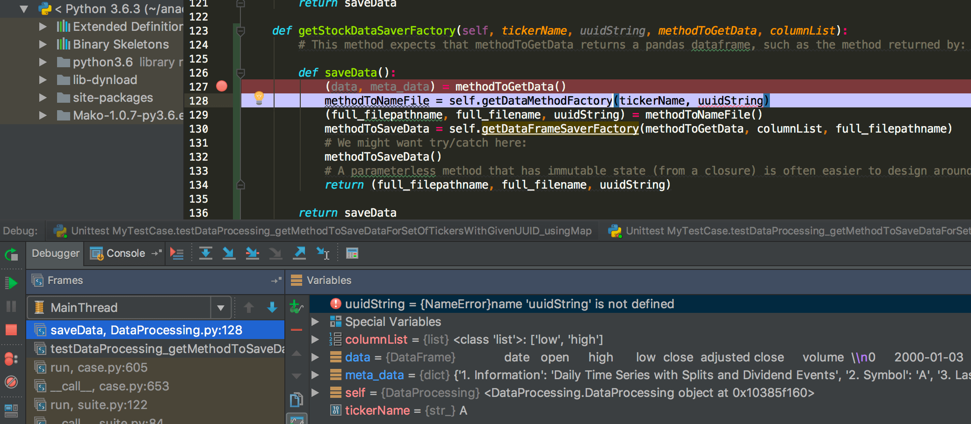Click the getDataFrameSaverFactory method call on line 130
The width and height of the screenshot is (971, 424).
point(560,129)
